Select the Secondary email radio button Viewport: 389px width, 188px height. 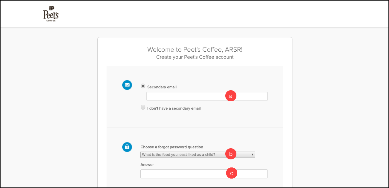coord(143,86)
